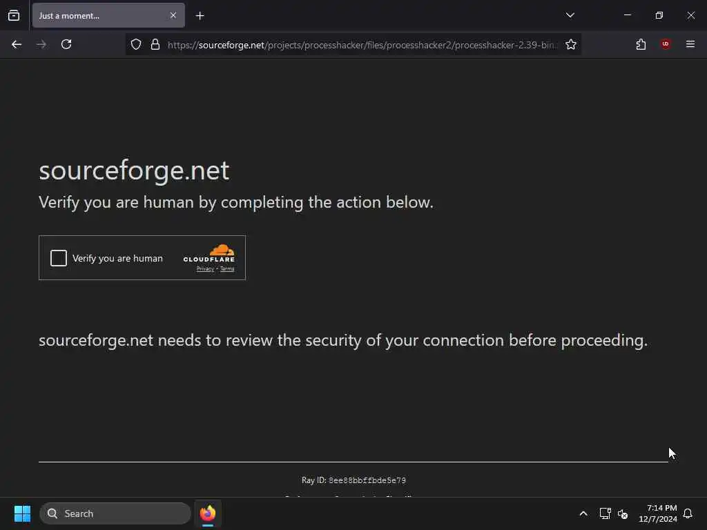Click the tracking protection shield icon
707x530 pixels.
click(x=136, y=44)
